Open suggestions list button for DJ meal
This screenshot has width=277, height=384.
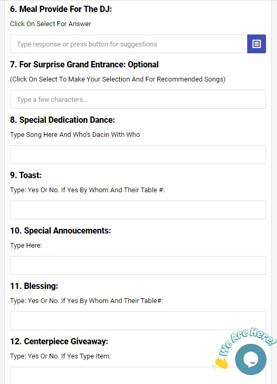click(257, 44)
